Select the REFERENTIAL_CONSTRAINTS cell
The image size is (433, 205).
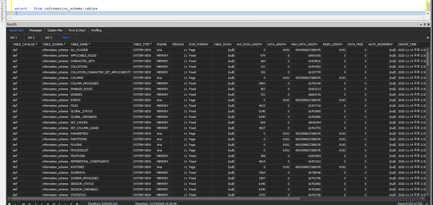pos(101,162)
